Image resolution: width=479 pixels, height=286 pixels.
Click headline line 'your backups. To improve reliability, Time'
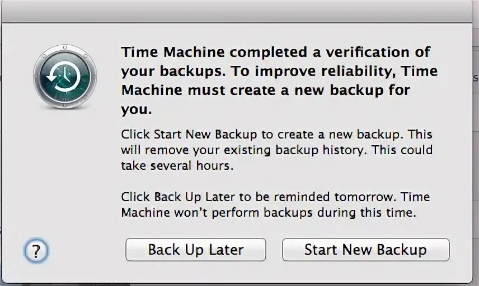279,71
